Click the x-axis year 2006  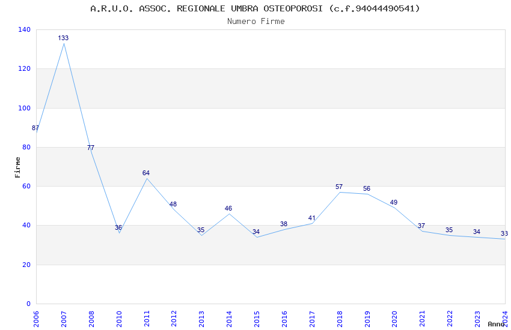point(36,319)
